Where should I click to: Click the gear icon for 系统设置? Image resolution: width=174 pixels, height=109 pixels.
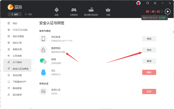tap(9, 75)
